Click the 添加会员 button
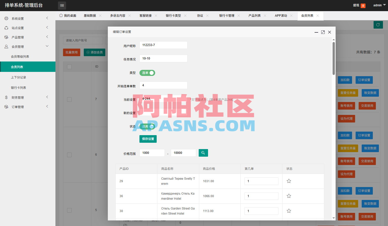This screenshot has height=226, width=388. point(94,52)
